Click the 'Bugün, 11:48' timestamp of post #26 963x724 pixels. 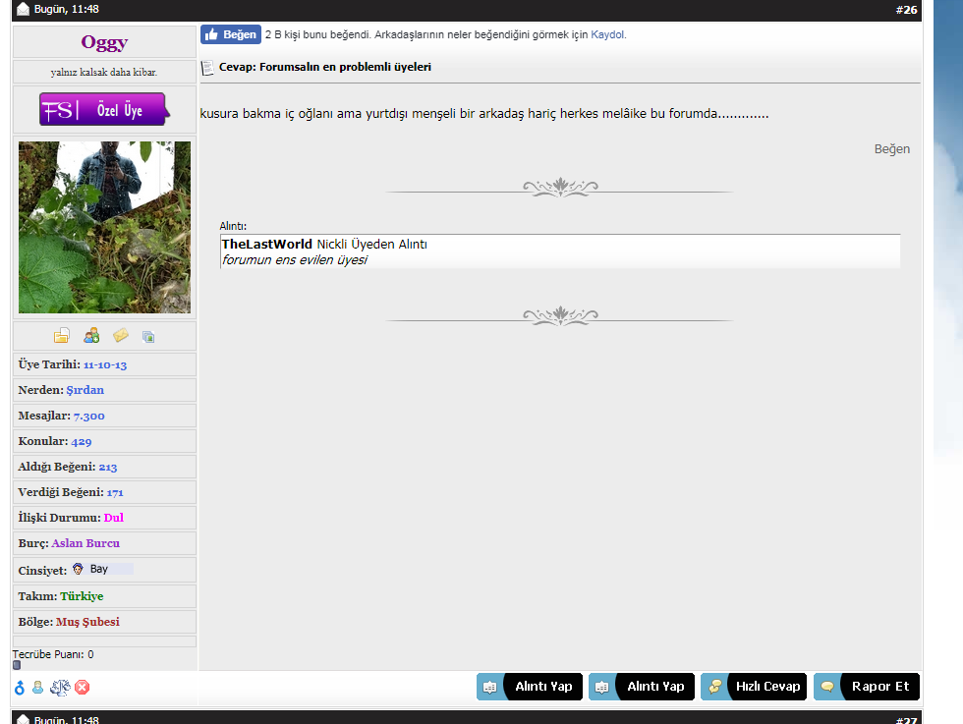coord(67,9)
